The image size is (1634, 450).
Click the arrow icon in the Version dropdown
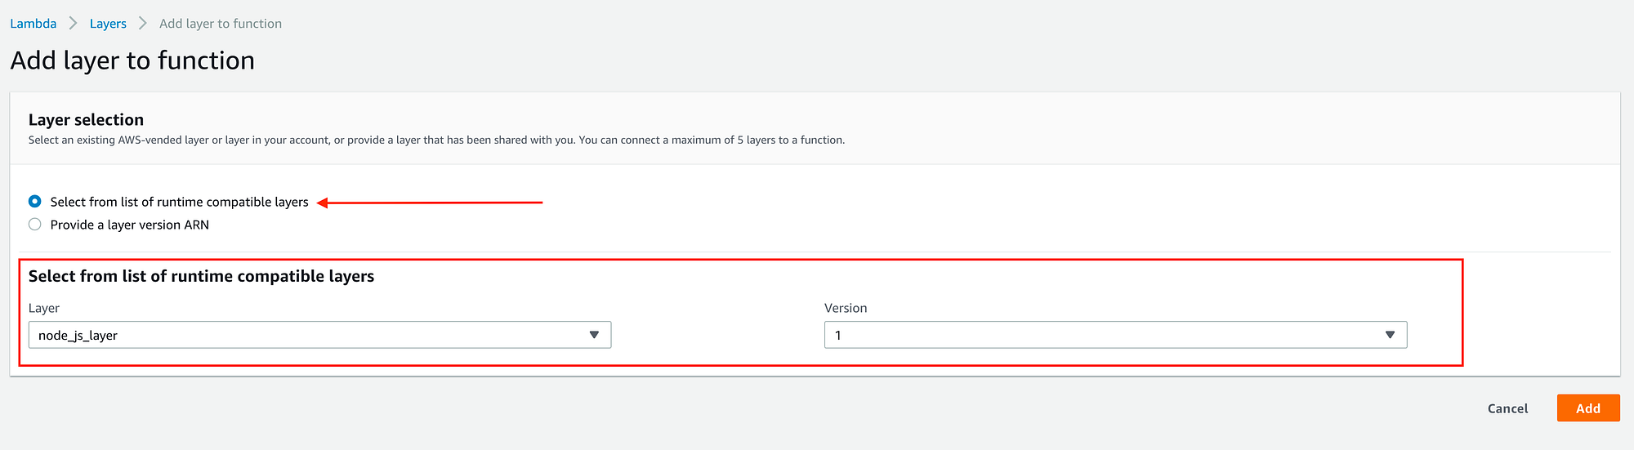click(x=1390, y=335)
